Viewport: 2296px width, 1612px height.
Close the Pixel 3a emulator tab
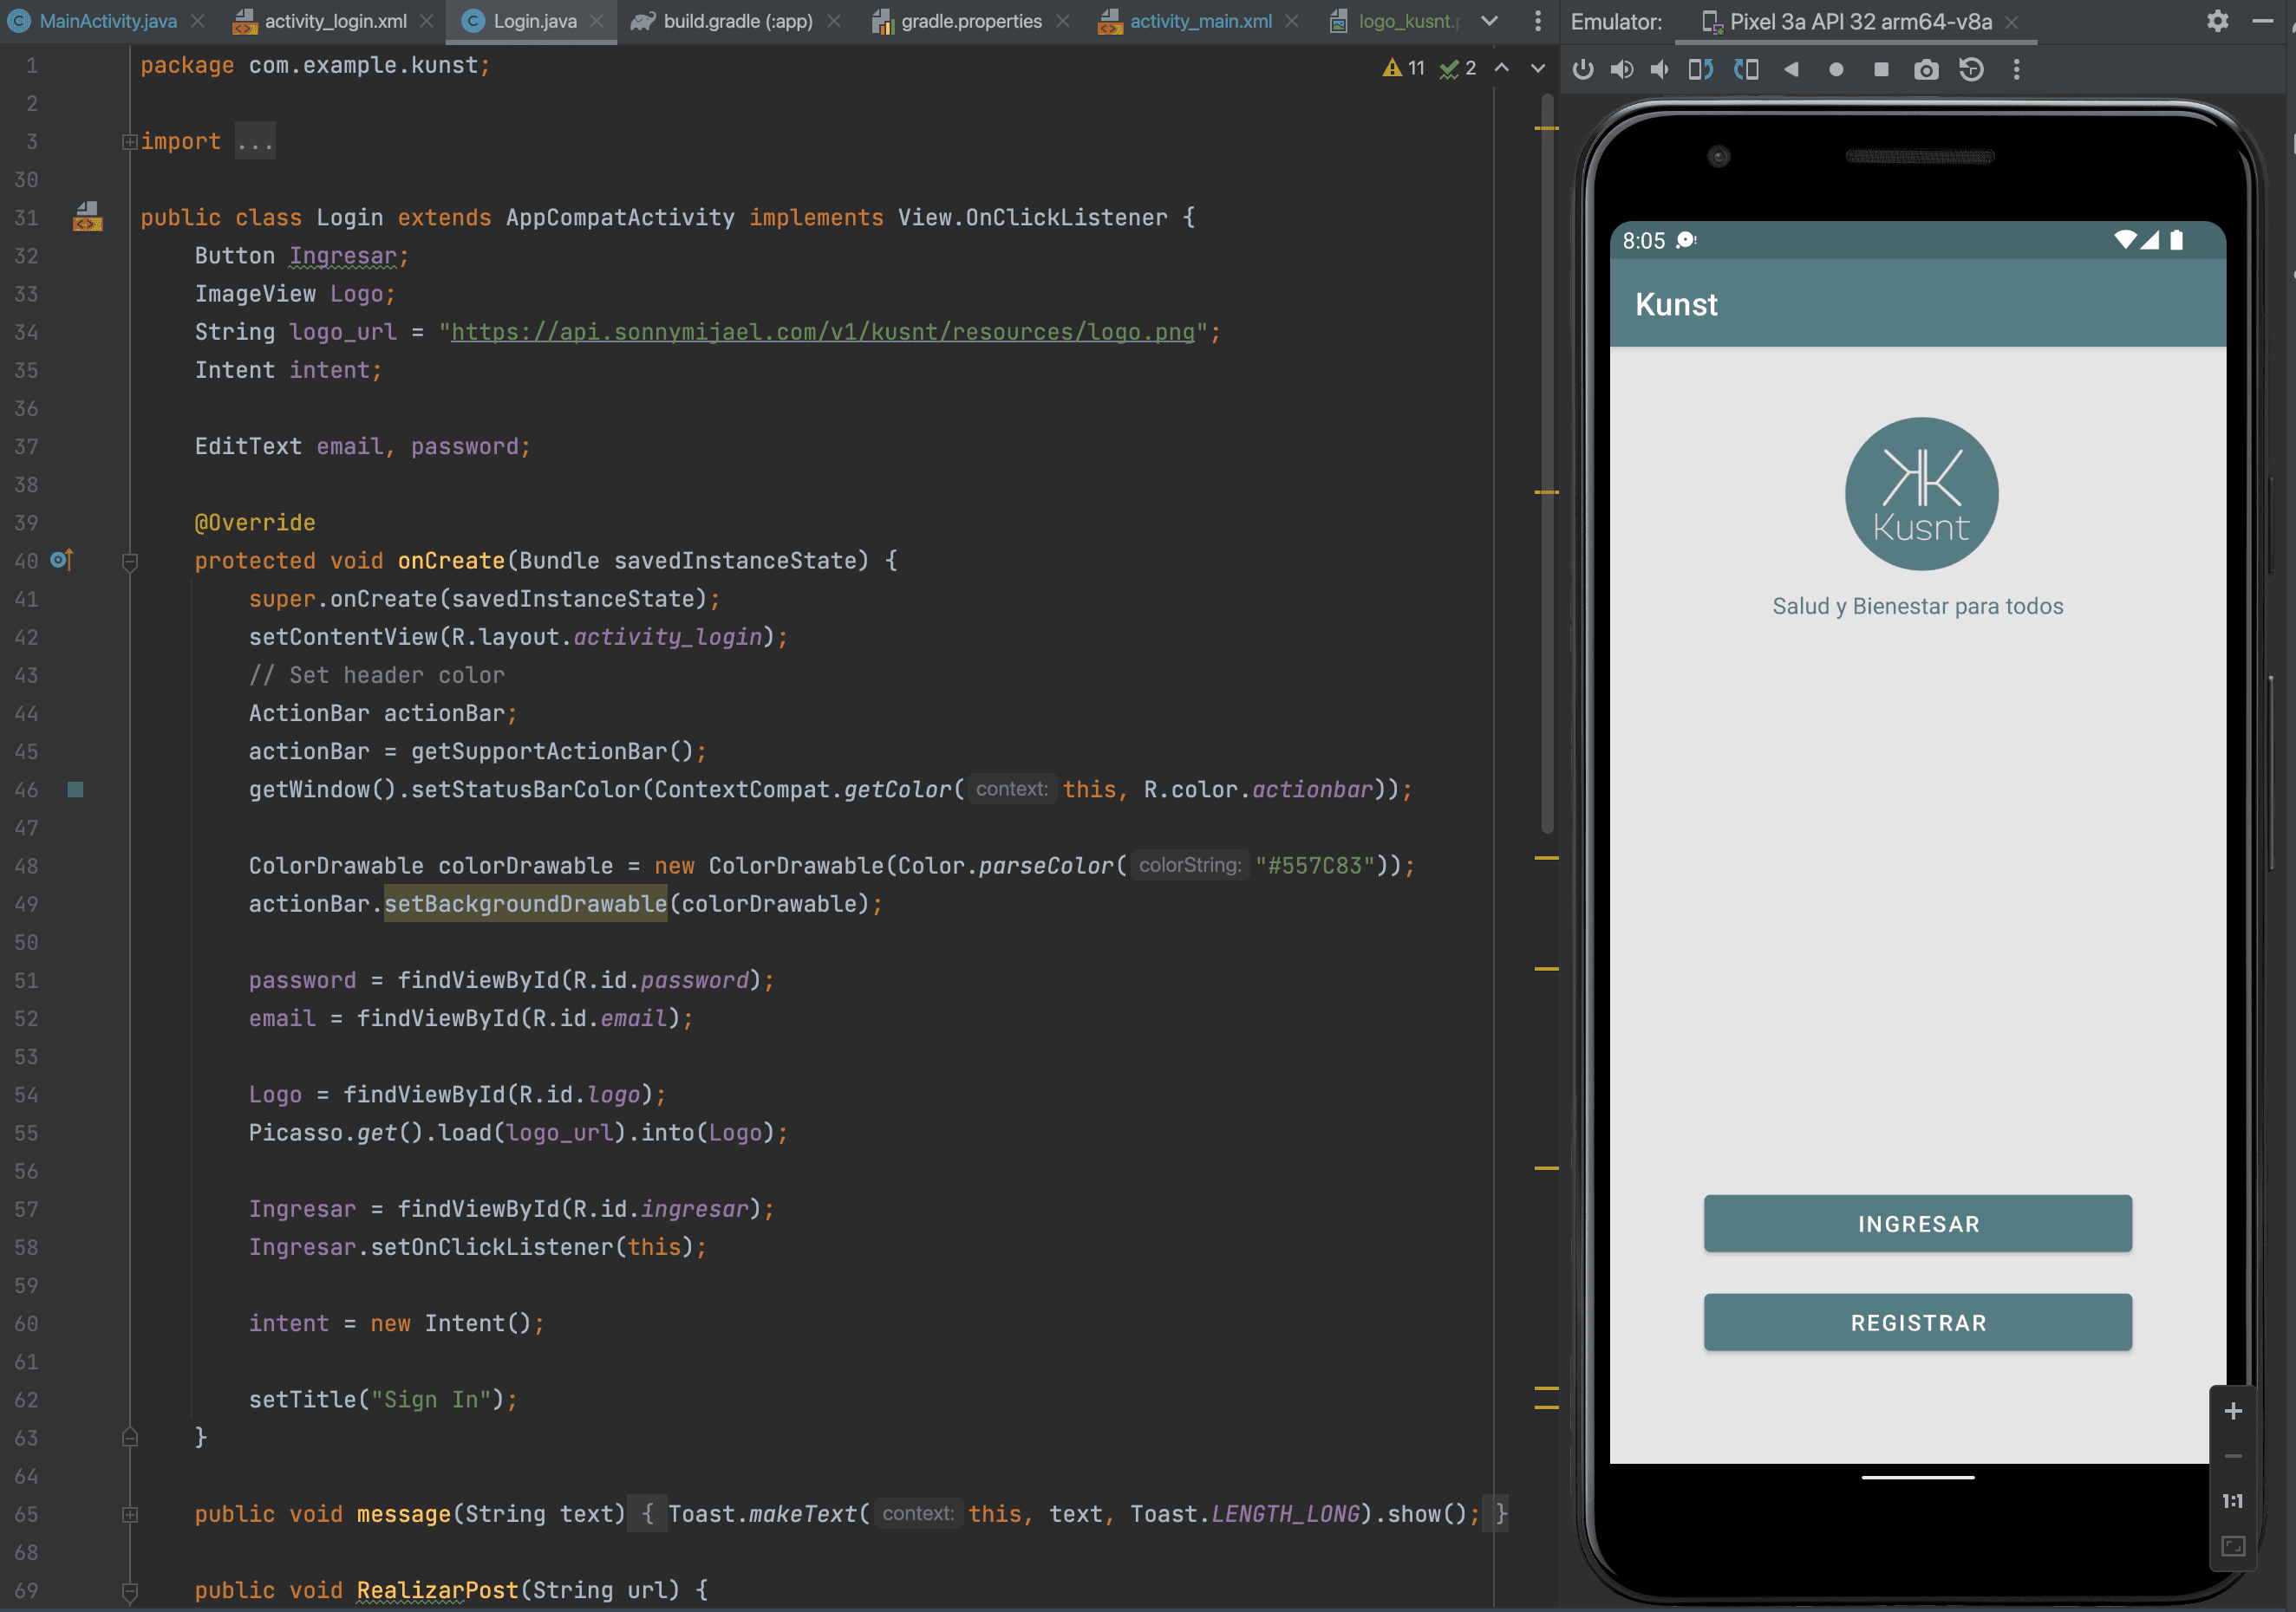tap(2012, 22)
